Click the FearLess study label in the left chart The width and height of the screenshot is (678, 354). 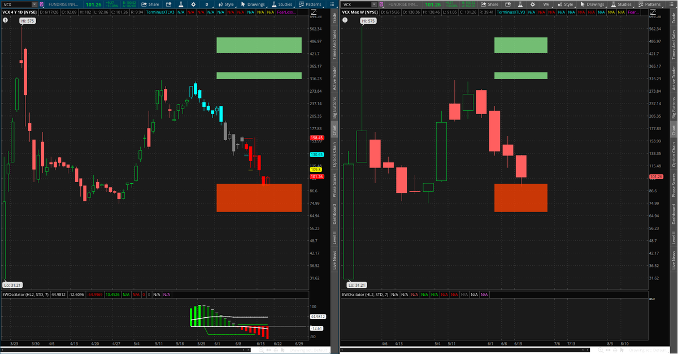[x=286, y=12]
